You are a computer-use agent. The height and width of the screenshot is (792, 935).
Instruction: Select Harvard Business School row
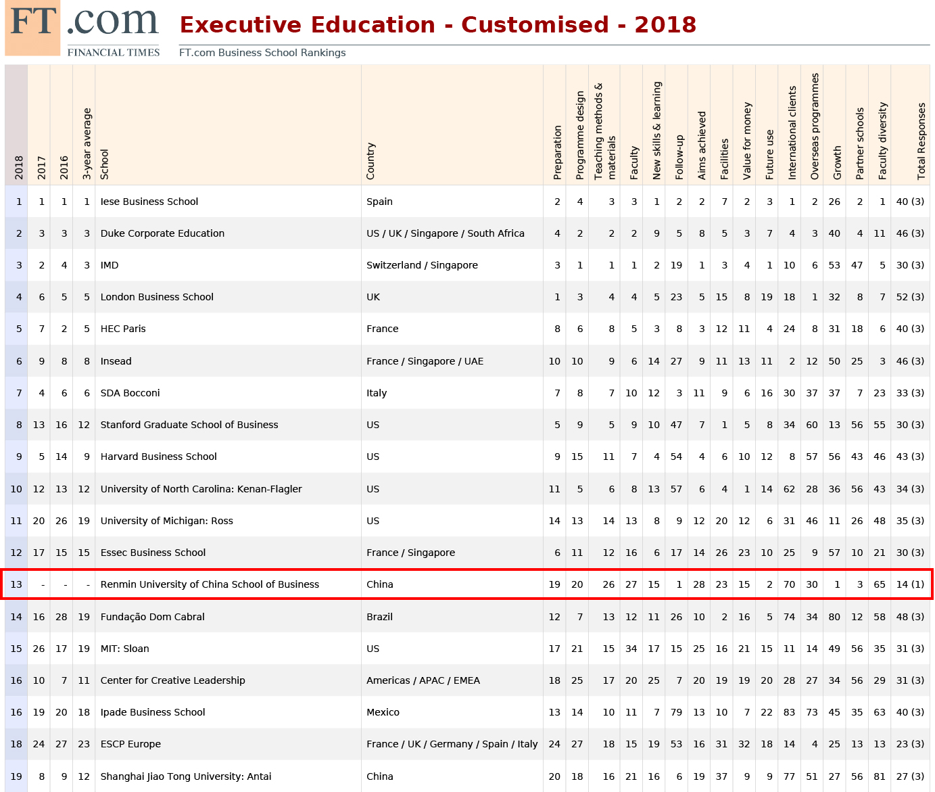(x=159, y=457)
